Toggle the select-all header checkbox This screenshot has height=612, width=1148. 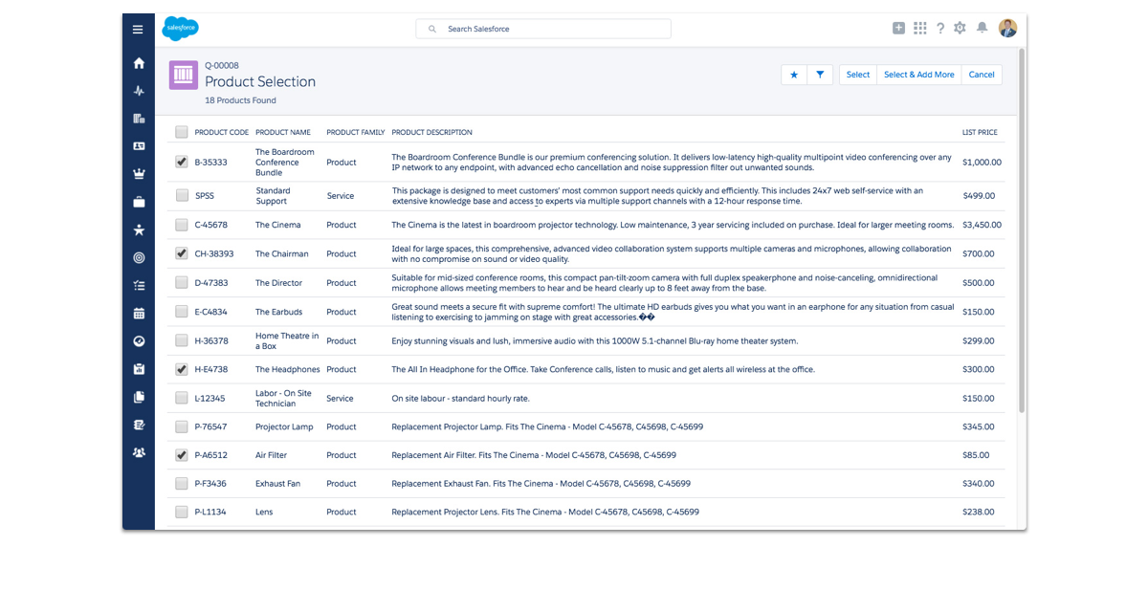pos(182,132)
